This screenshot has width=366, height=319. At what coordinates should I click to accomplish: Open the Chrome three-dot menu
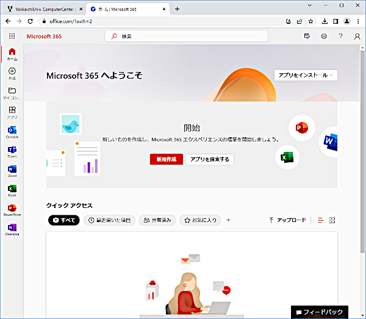coord(358,21)
